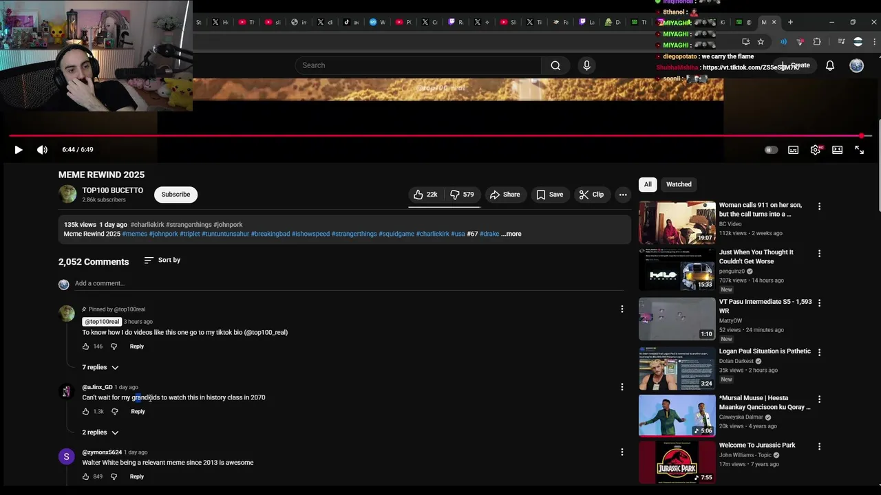This screenshot has height=495, width=881.
Task: Toggle the autoplay switch
Action: pyautogui.click(x=771, y=150)
